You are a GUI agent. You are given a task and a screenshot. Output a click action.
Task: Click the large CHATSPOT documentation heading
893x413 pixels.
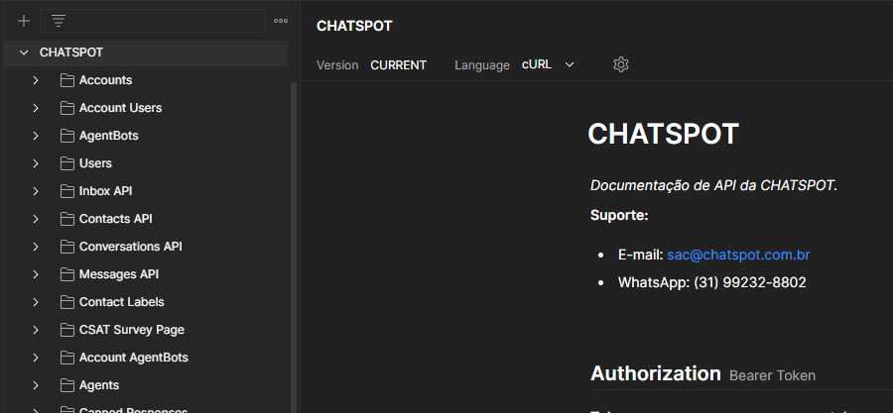[x=663, y=135]
